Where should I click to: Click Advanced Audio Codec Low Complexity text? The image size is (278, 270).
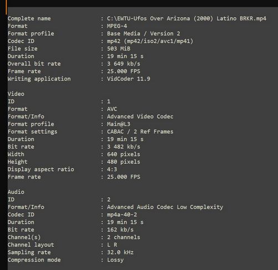165,207
